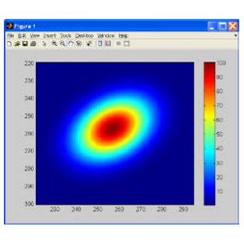Click the Show Plot Tools icon
This screenshot has width=244, height=244.
click(127, 44)
